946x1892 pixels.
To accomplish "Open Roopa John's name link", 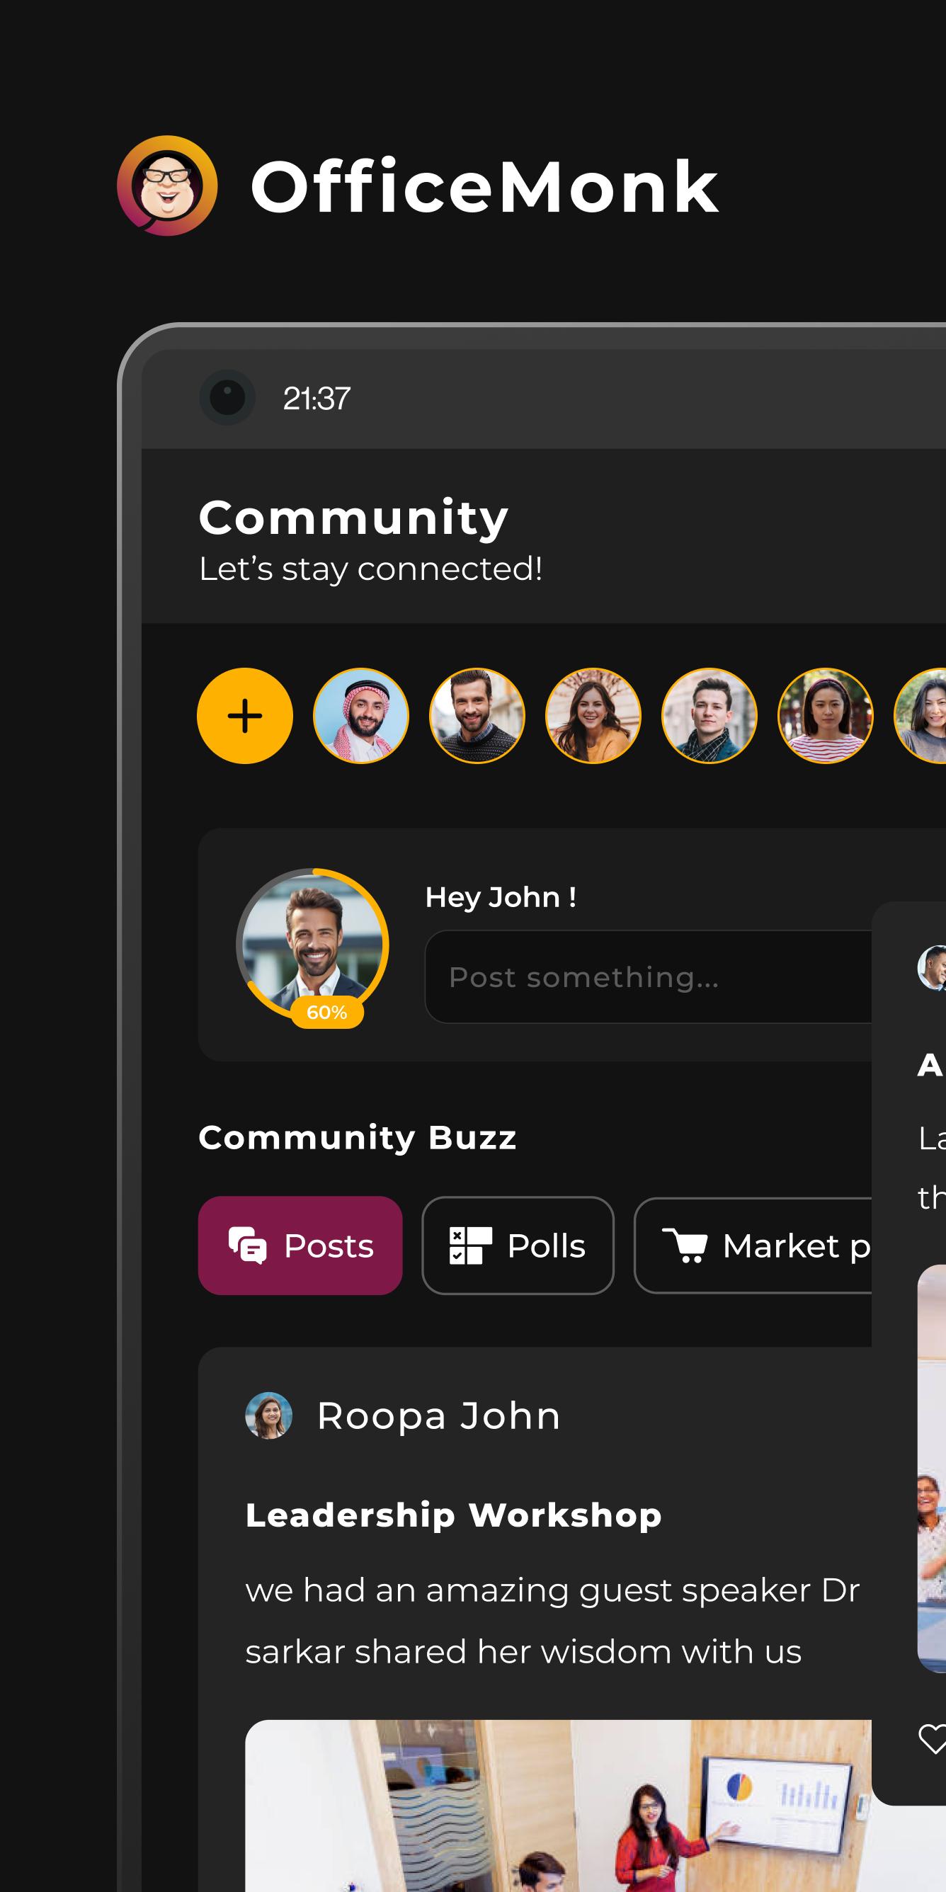I will [x=438, y=1415].
